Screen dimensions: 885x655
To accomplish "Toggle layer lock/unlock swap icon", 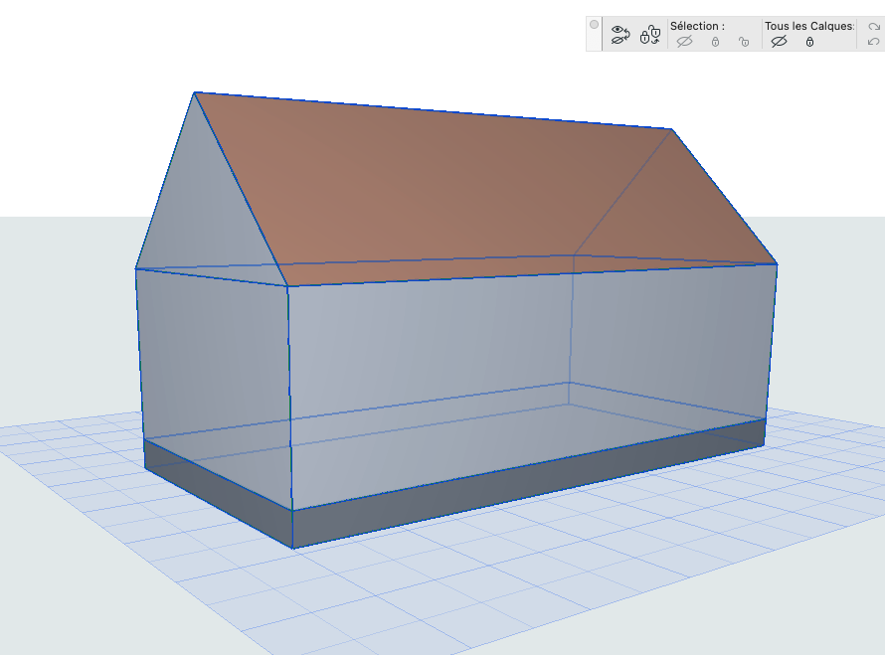I will pos(650,35).
